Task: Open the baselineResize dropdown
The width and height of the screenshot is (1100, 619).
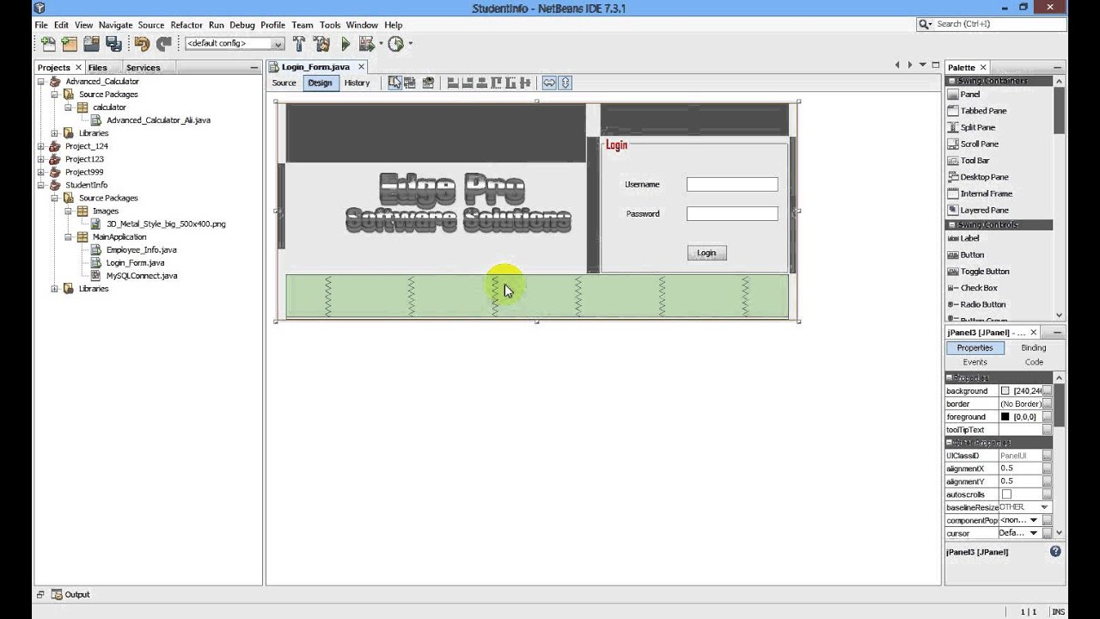Action: click(1044, 507)
